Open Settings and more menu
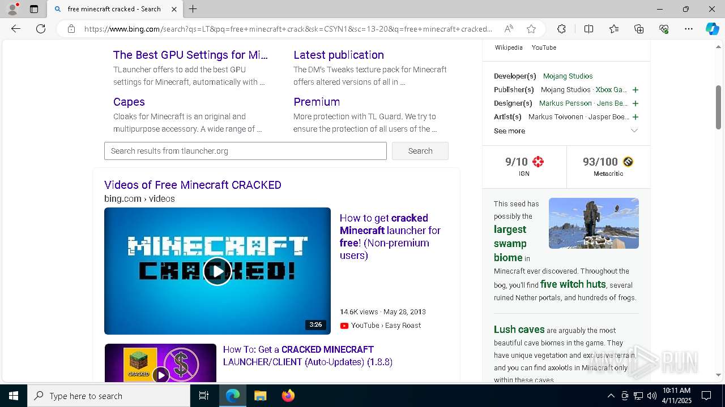 click(689, 29)
